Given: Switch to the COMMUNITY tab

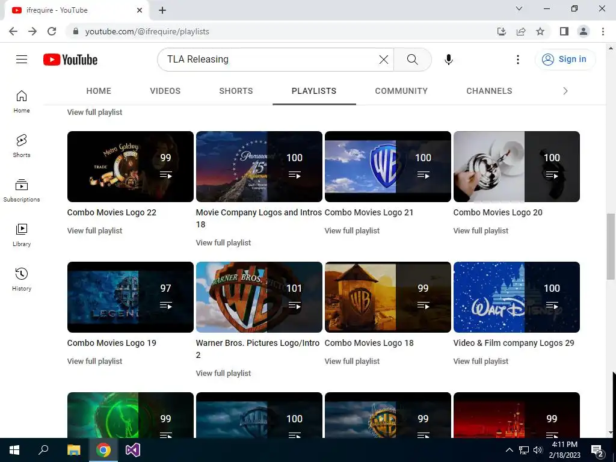Looking at the screenshot, I should click(x=401, y=91).
